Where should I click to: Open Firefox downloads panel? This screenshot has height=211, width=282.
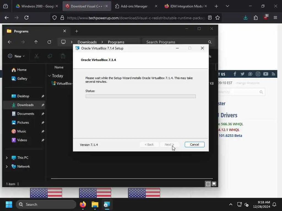click(x=245, y=18)
